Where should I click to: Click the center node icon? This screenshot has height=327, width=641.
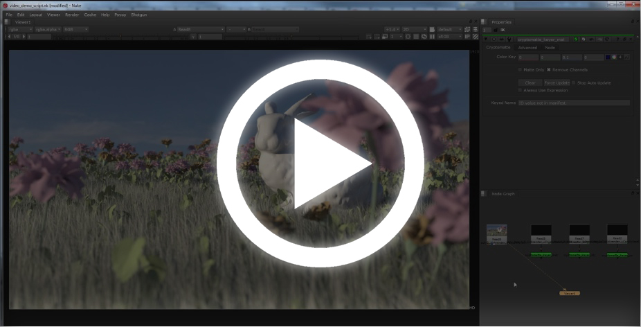pyautogui.click(x=494, y=39)
